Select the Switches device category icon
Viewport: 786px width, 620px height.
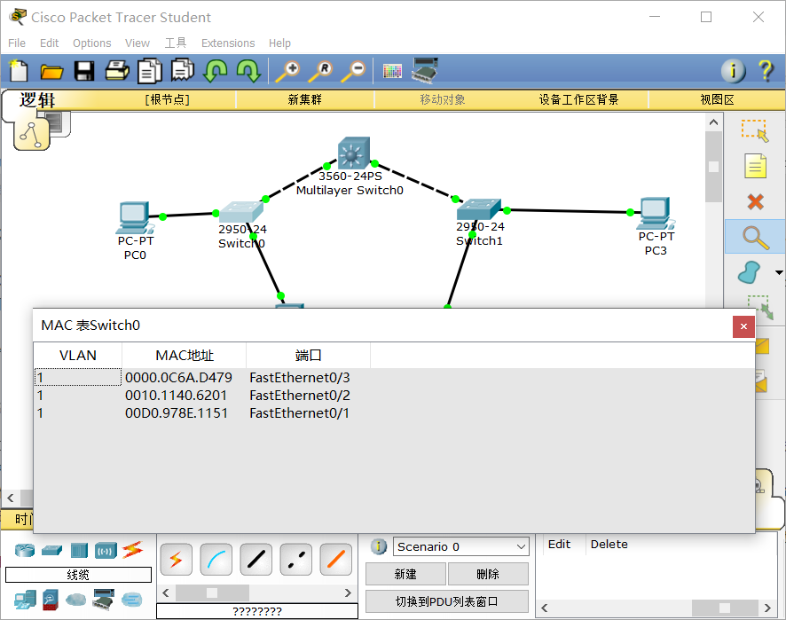click(x=51, y=550)
